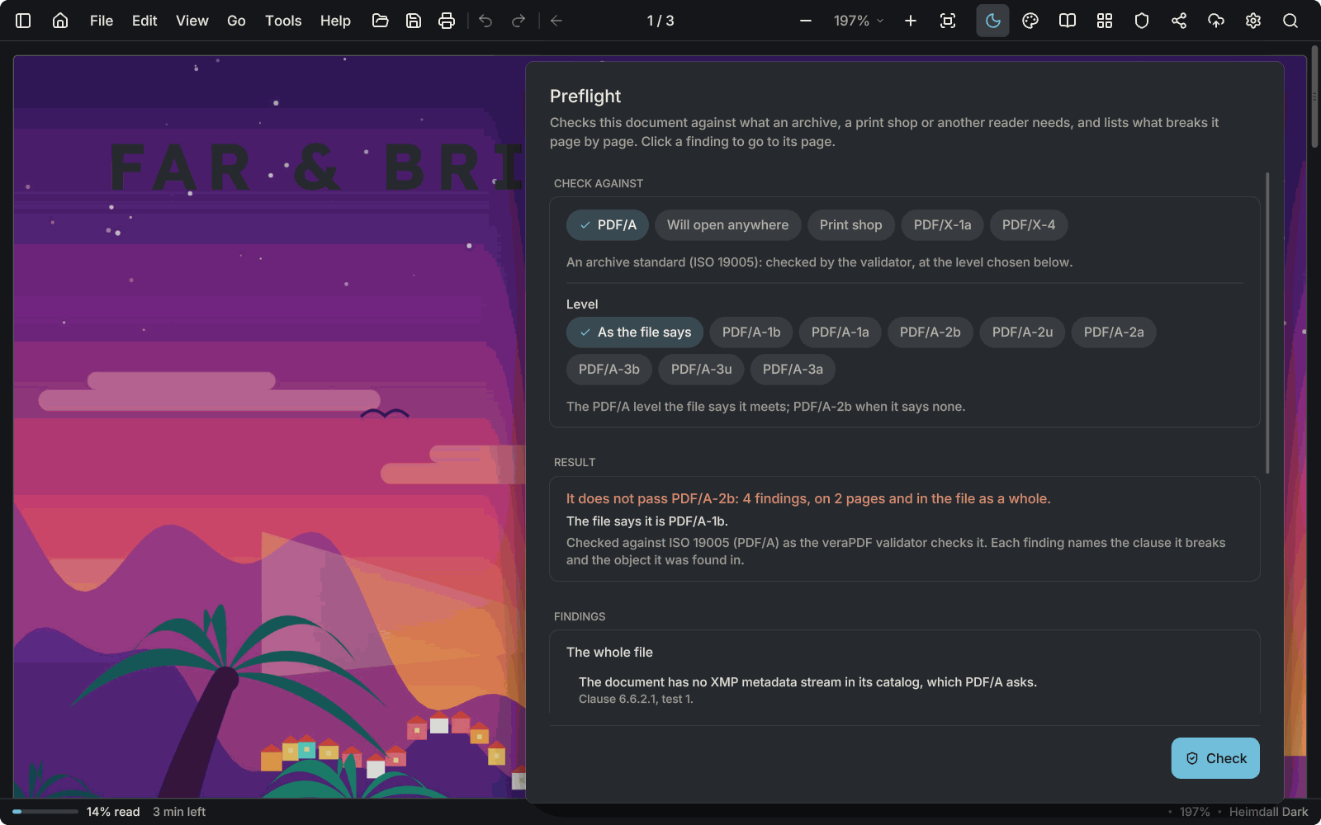Click the fit-to-screen icon
1321x825 pixels.
tap(948, 21)
